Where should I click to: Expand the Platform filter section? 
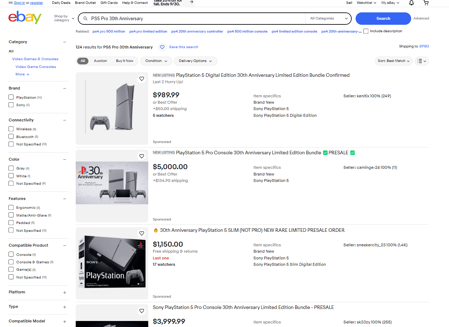[x=64, y=293]
